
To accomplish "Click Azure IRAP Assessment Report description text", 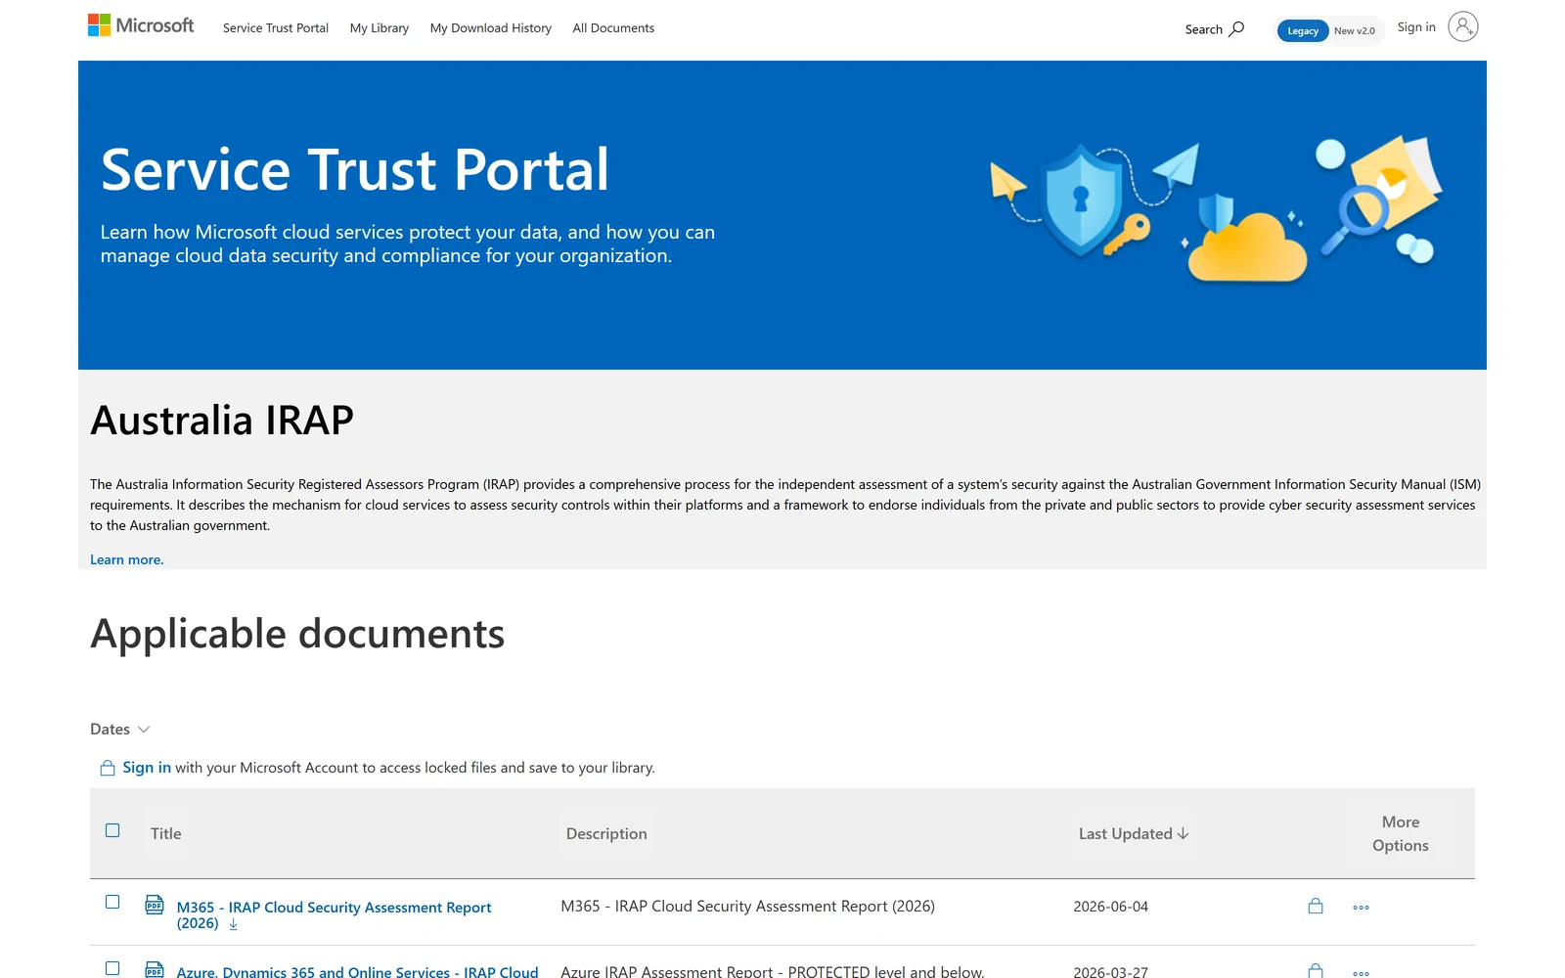I will [773, 971].
